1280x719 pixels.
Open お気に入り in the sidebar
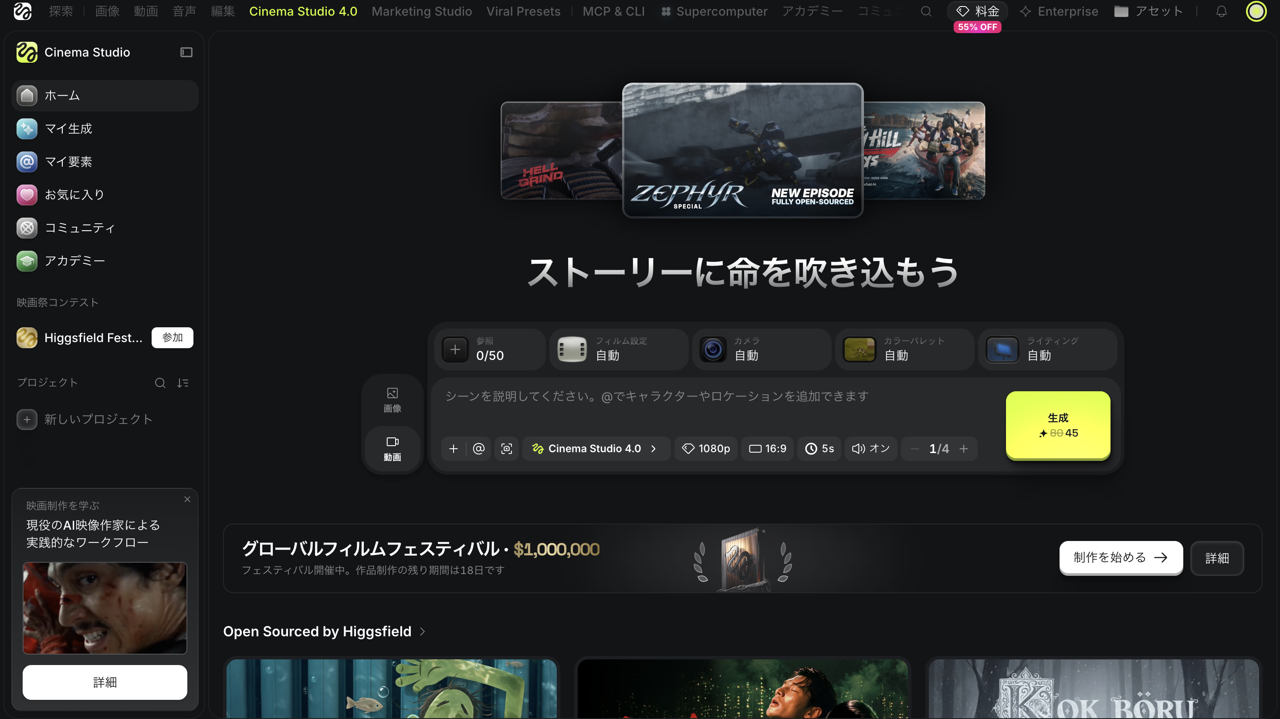coord(105,195)
